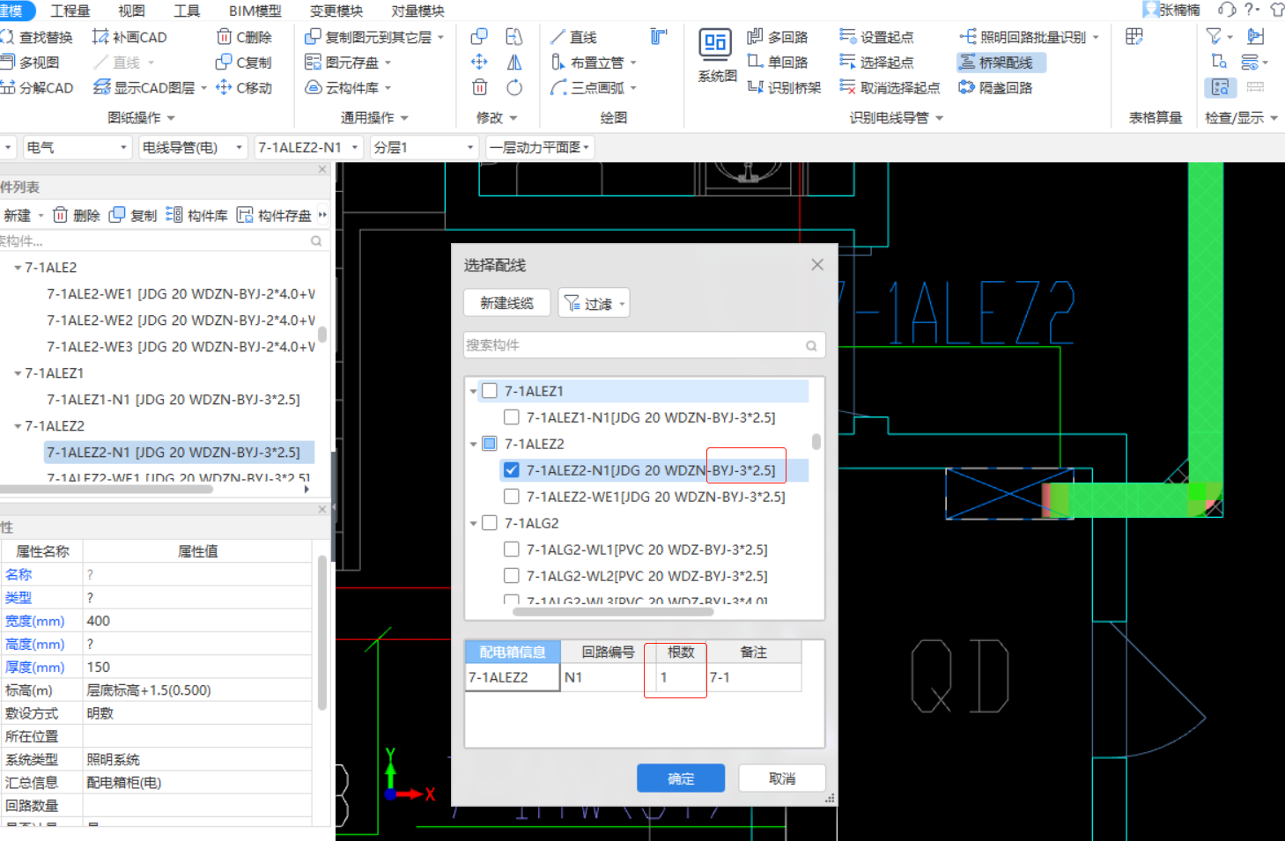Screen dimensions: 1285x841
Task: Click the 搜索构件 search field in dialog
Action: (x=645, y=345)
